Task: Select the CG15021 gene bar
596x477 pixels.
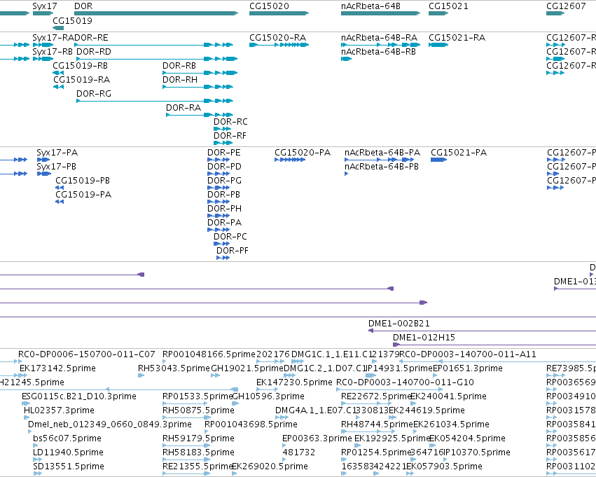Action: (438, 13)
